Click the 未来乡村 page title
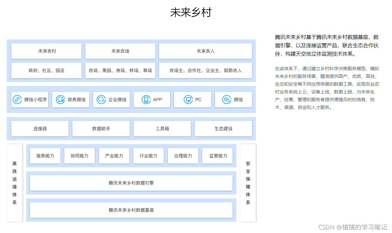This screenshot has height=233, width=392. pos(191,13)
